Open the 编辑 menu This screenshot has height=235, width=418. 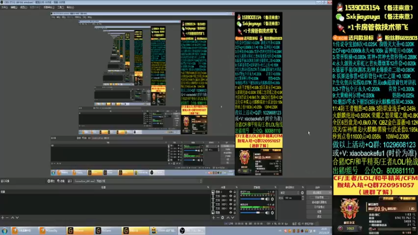[14, 7]
